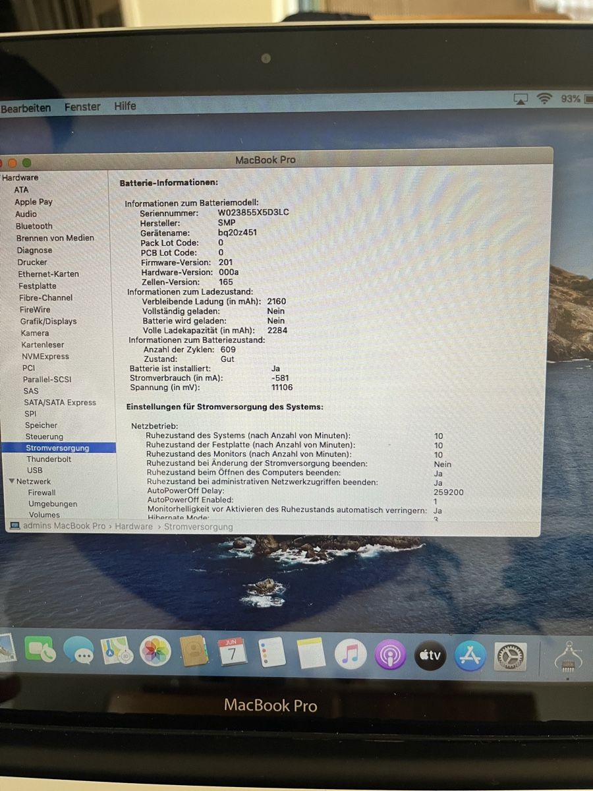Image resolution: width=593 pixels, height=791 pixels.
Task: Select SPI sidebar item
Action: 30,414
